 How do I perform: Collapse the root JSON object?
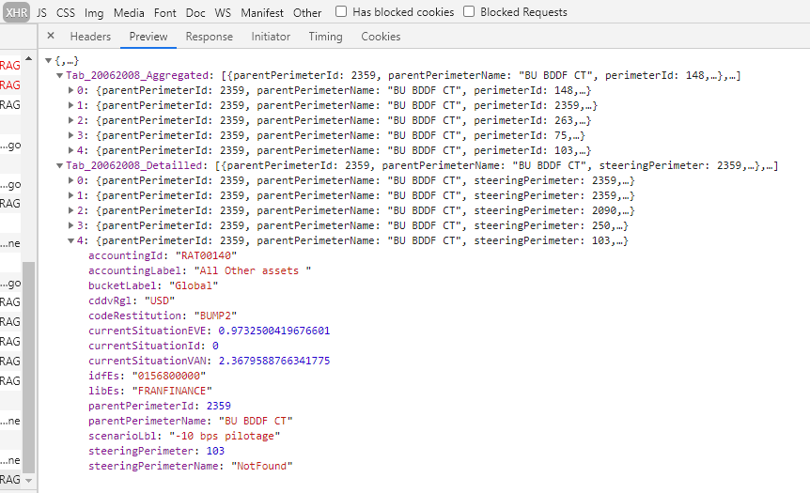[x=48, y=61]
